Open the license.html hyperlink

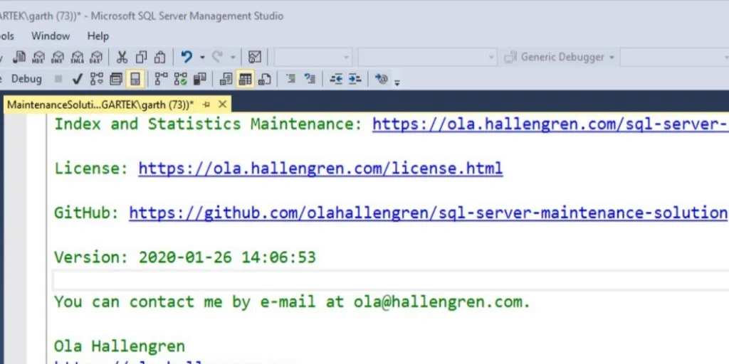(x=320, y=168)
